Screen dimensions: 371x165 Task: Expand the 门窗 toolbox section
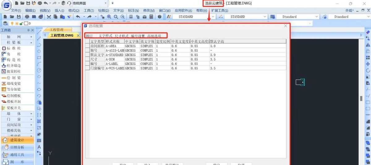[17, 119]
